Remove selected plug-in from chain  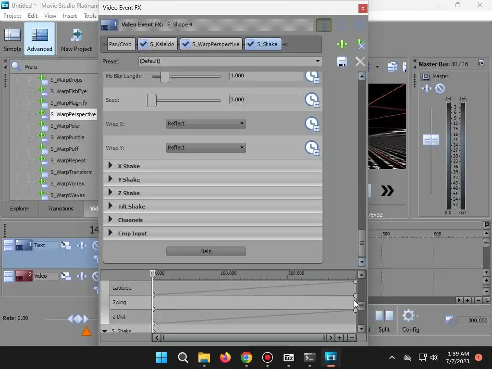[x=360, y=44]
